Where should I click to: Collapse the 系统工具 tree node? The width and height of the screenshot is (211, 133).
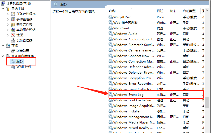(3, 9)
